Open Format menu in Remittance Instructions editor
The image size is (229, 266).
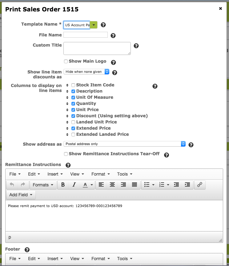[x=101, y=174]
